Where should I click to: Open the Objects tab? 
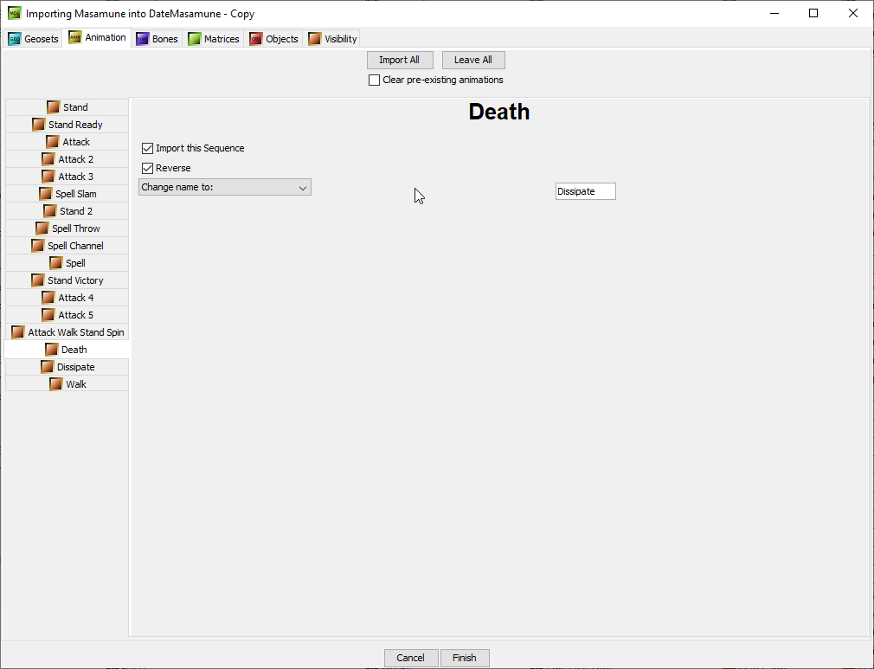point(273,38)
